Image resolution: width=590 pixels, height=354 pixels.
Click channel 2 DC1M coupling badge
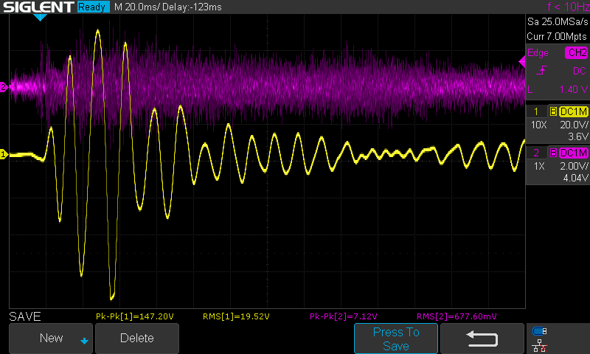pos(574,153)
